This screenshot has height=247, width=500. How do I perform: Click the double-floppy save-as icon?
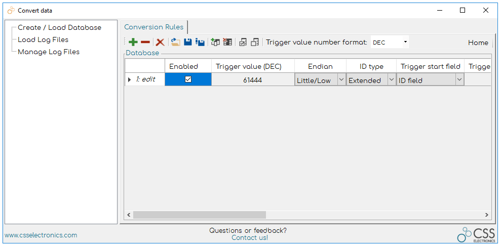200,42
